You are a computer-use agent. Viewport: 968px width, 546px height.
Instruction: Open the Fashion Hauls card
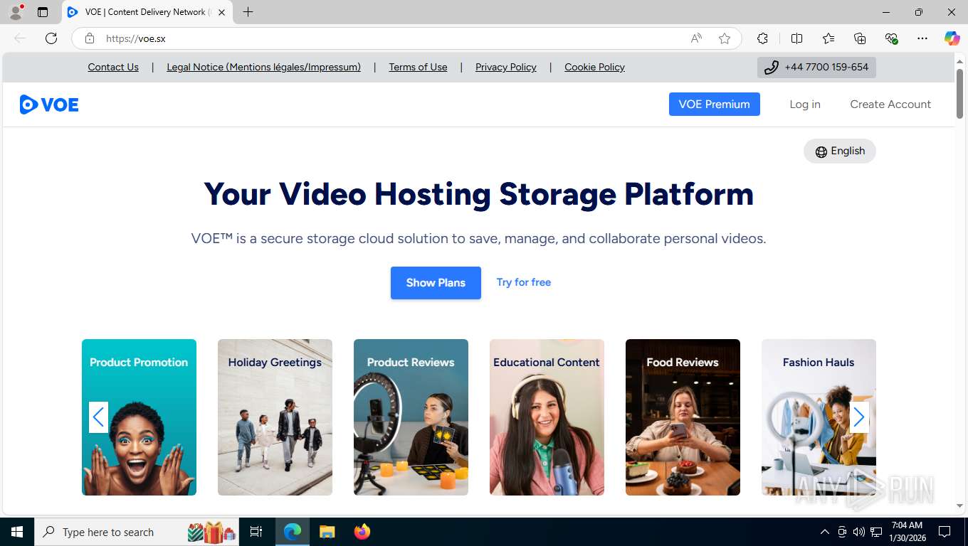pyautogui.click(x=819, y=417)
